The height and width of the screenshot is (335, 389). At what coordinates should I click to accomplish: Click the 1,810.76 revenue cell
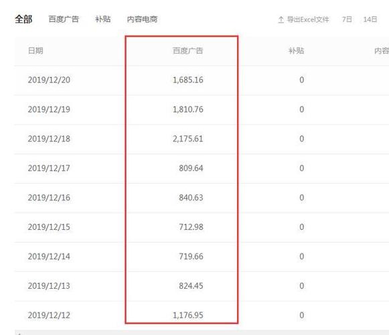[x=187, y=109]
